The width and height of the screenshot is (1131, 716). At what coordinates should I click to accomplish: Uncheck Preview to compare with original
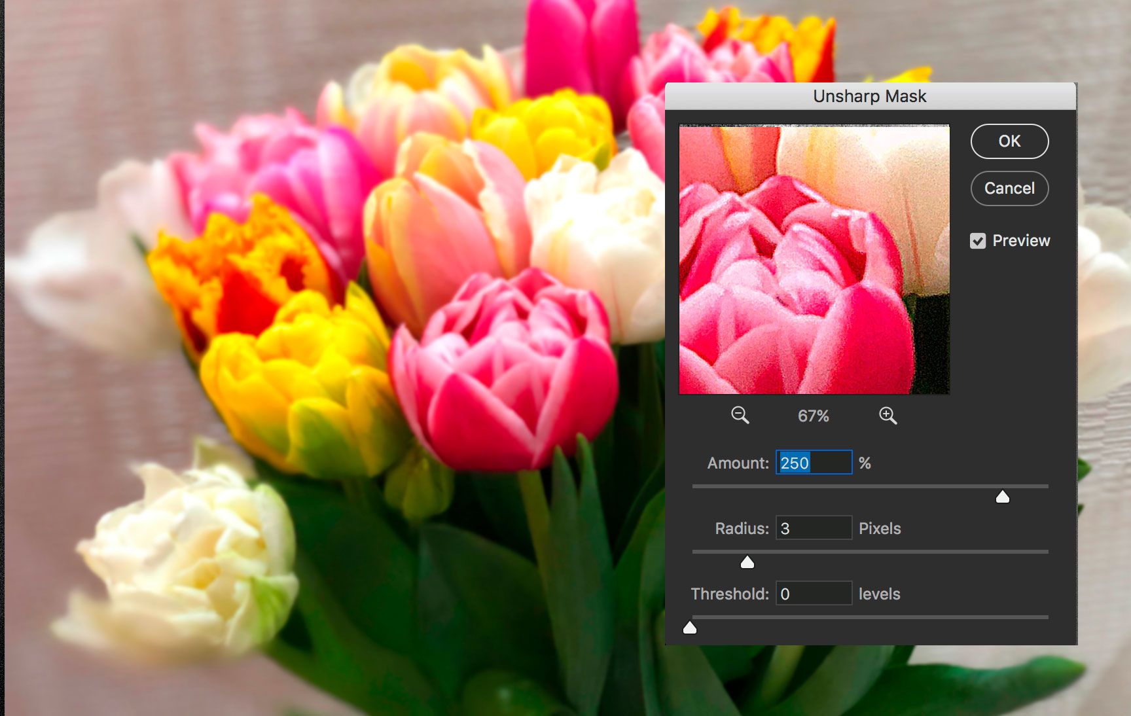[978, 241]
